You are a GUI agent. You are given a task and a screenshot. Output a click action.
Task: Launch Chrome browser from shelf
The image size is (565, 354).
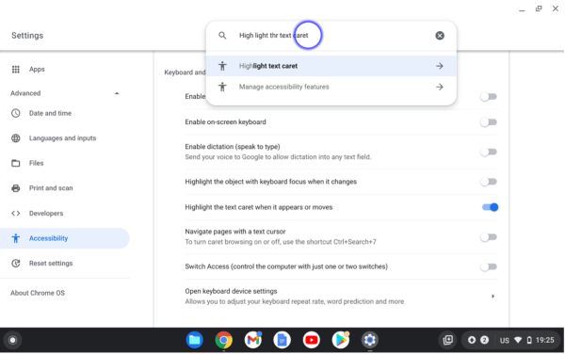coord(224,340)
